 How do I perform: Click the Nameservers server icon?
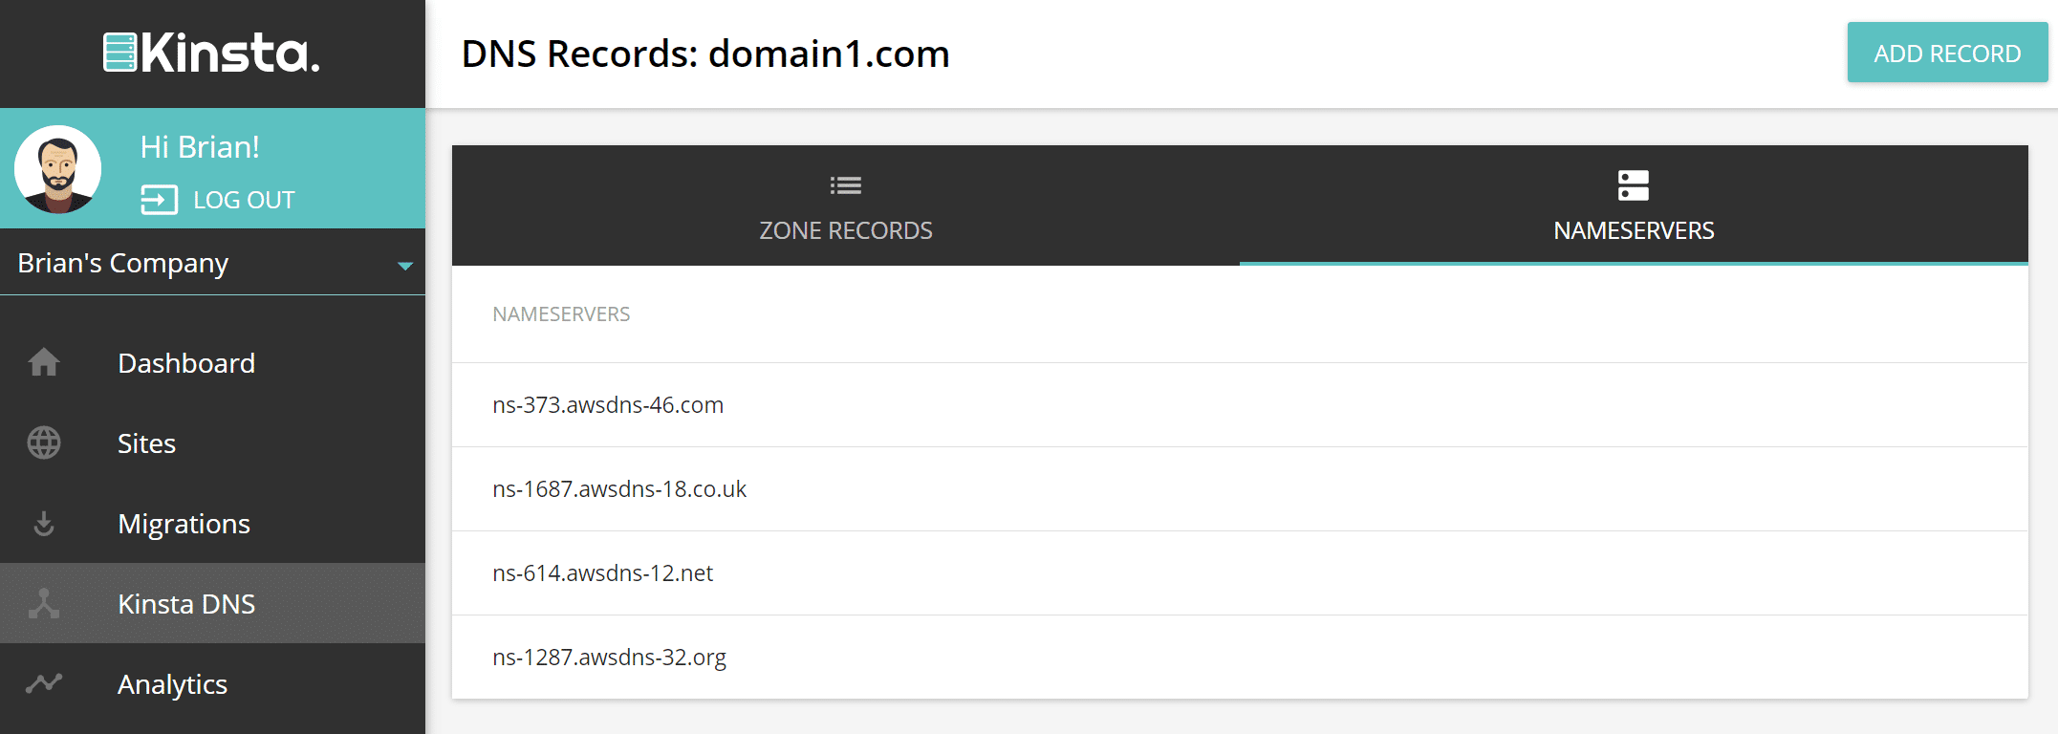coord(1634,185)
